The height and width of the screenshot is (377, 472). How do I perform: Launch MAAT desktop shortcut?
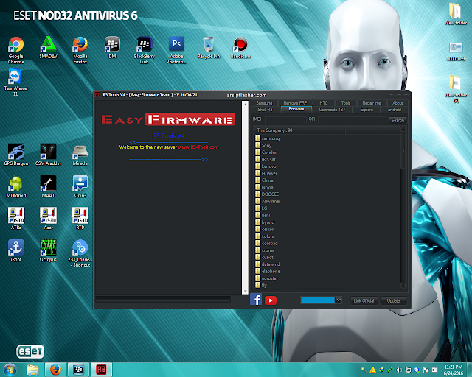coord(48,187)
